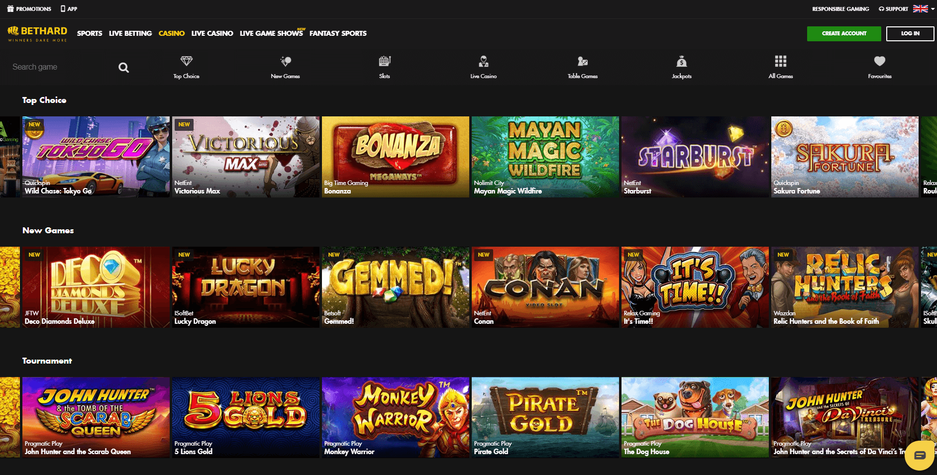Click into the Search game field
This screenshot has height=475, width=937.
pyautogui.click(x=60, y=67)
